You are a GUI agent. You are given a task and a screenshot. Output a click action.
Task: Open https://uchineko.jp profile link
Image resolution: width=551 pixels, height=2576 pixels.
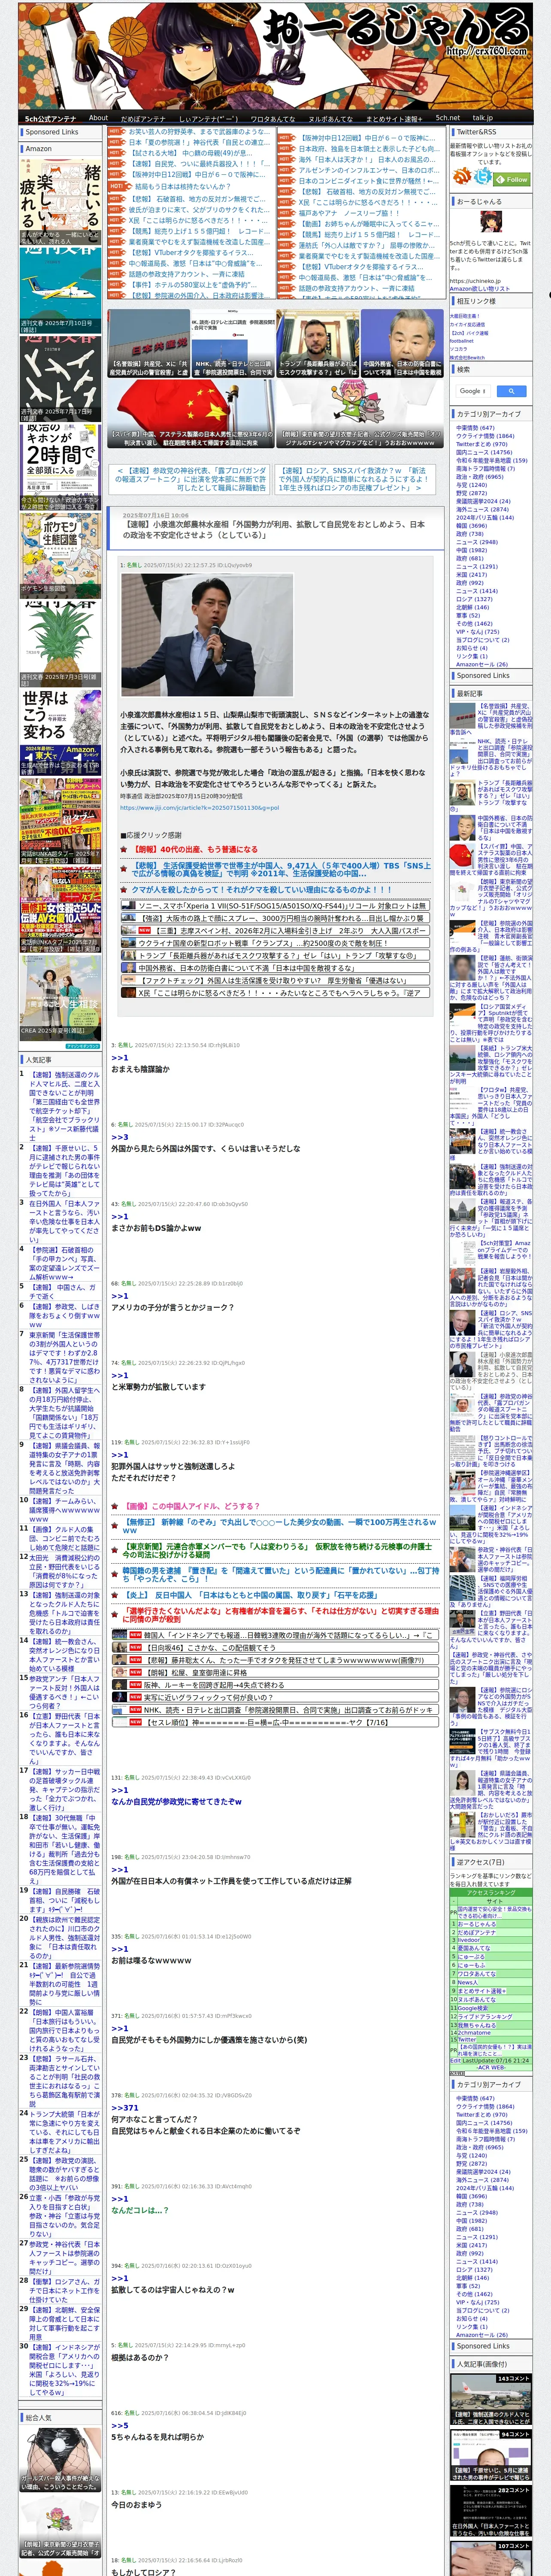click(x=475, y=281)
